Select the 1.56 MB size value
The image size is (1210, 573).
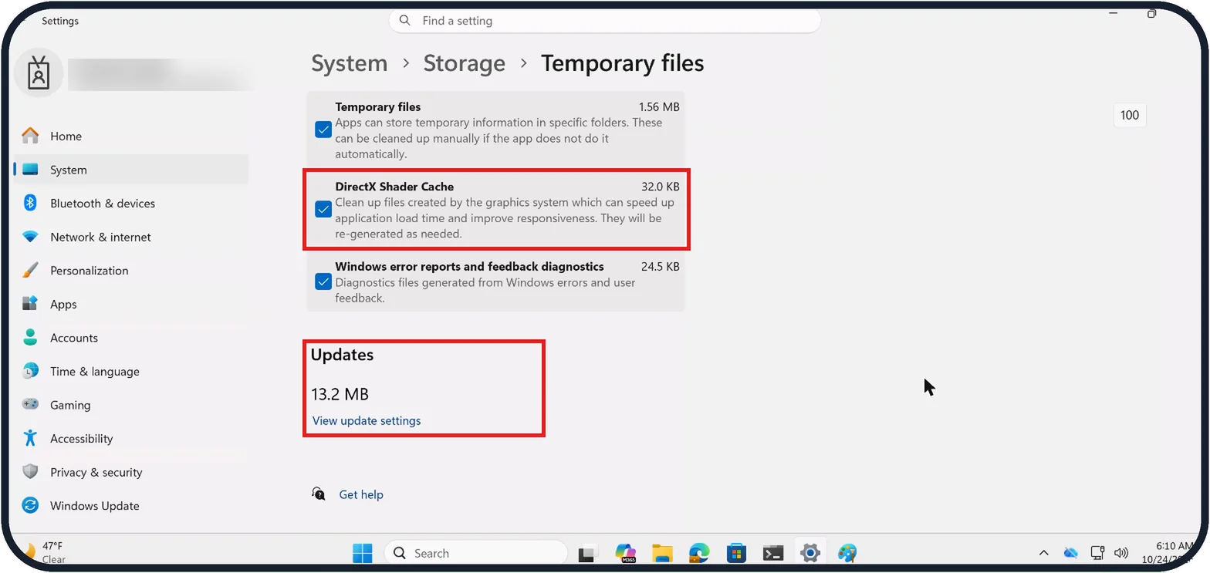coord(659,107)
